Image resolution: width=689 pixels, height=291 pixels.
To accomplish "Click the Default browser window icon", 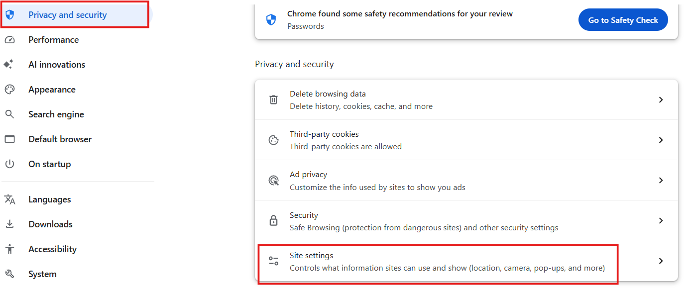I will [9, 139].
